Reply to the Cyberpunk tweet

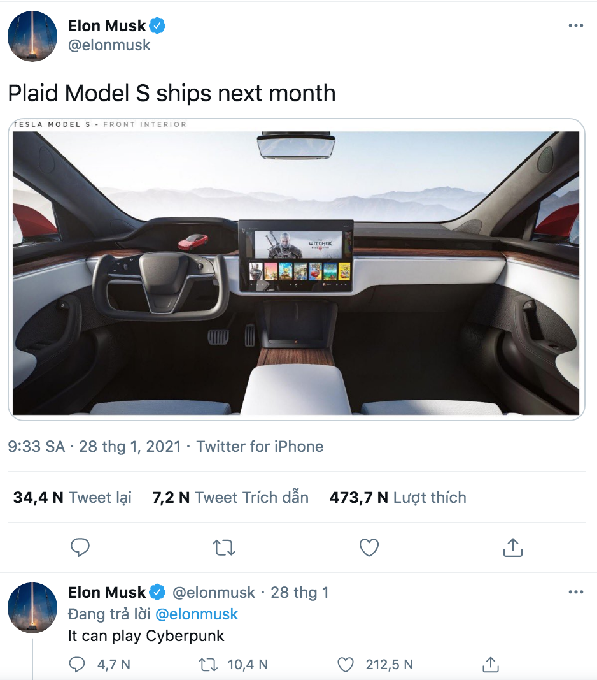(x=77, y=664)
